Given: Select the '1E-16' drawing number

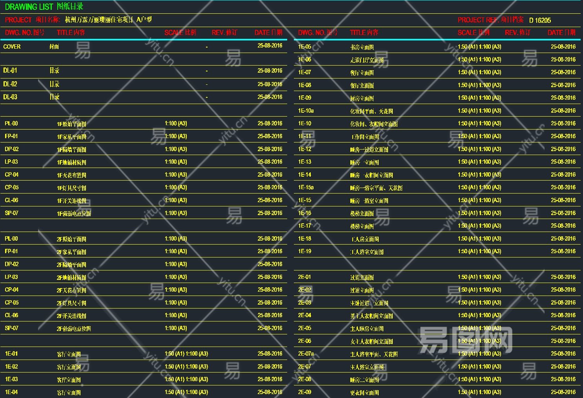Looking at the screenshot, I should click(x=304, y=213).
